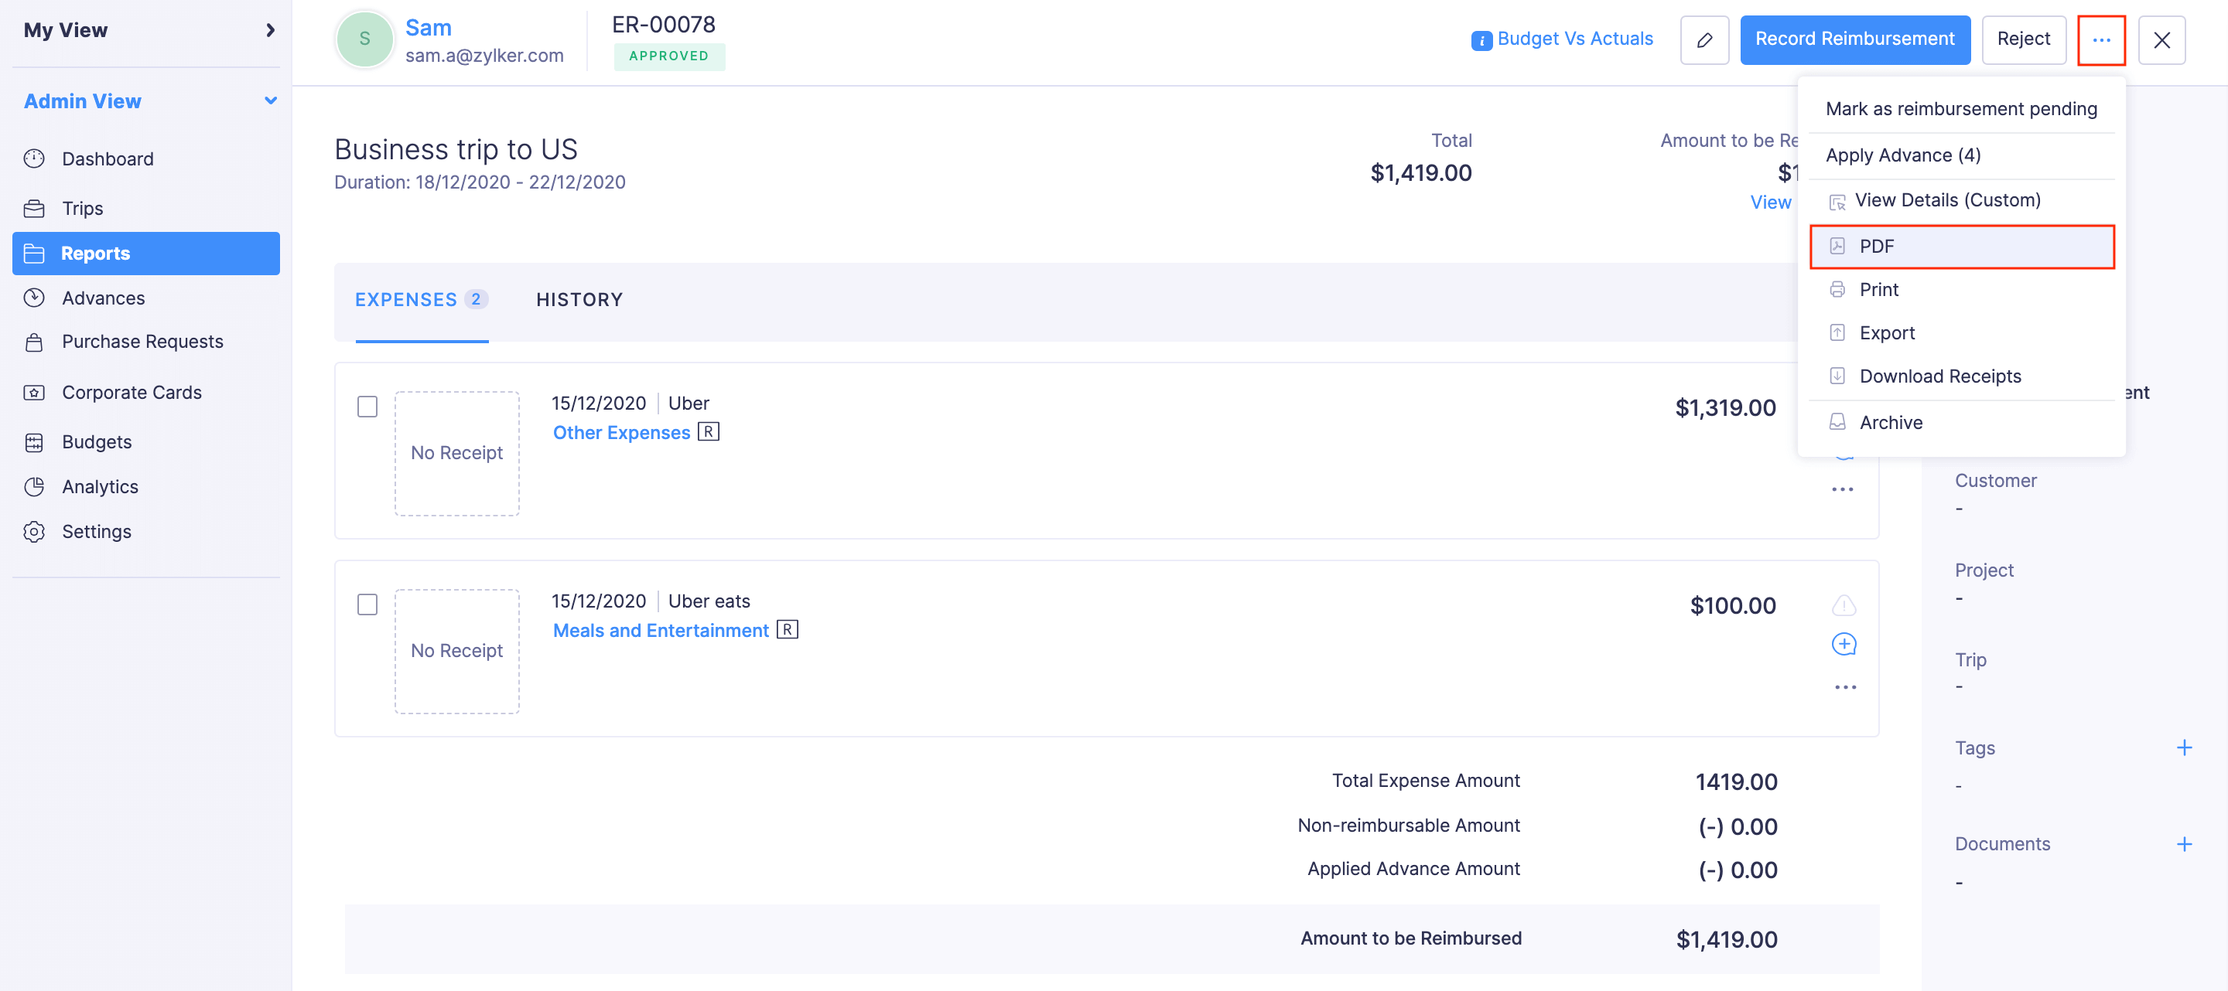This screenshot has height=991, width=2228.
Task: Click the circled plus icon on Uber eats row
Action: [1844, 643]
